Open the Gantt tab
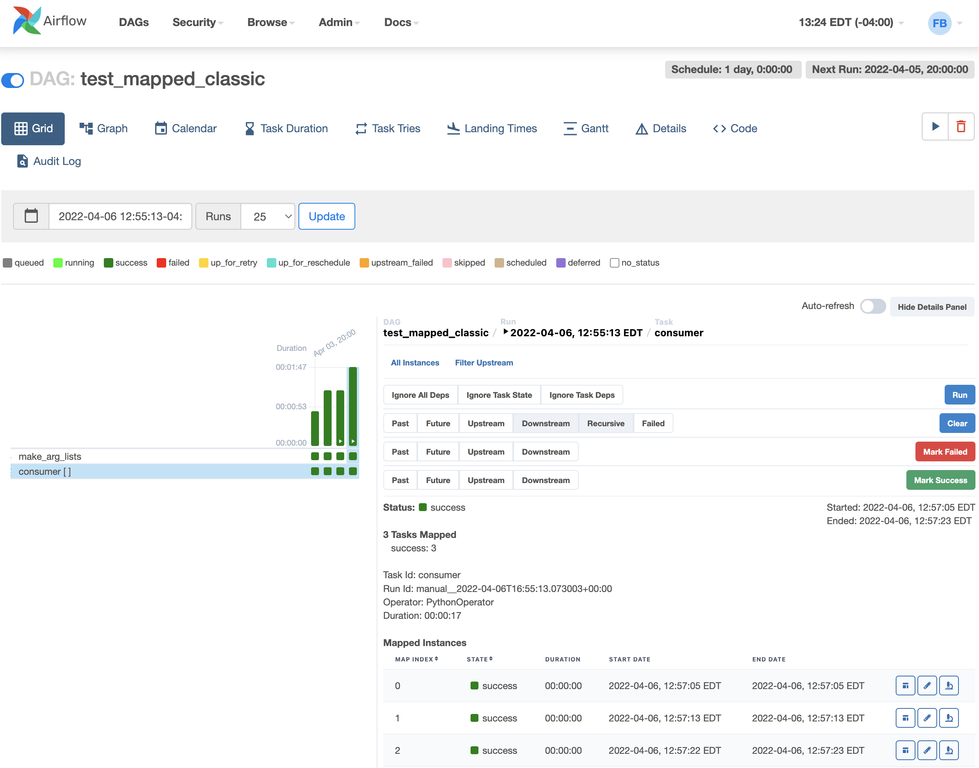The image size is (979, 768). tap(586, 128)
